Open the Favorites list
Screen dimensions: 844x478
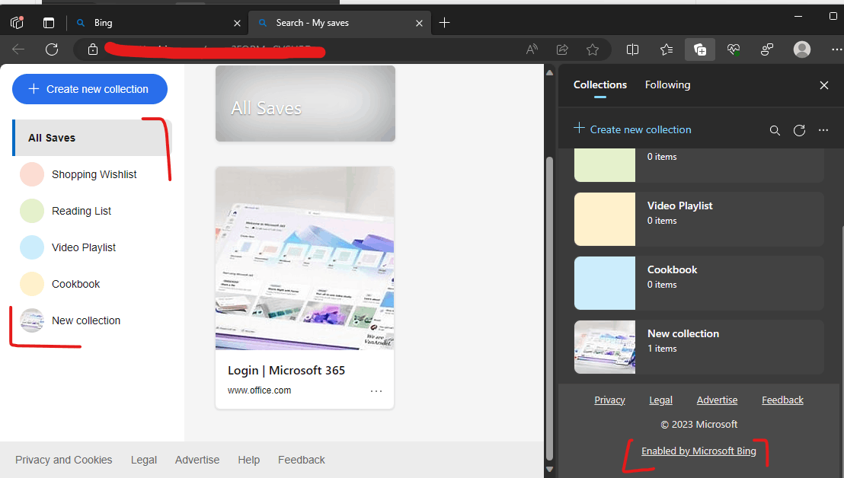(x=667, y=49)
